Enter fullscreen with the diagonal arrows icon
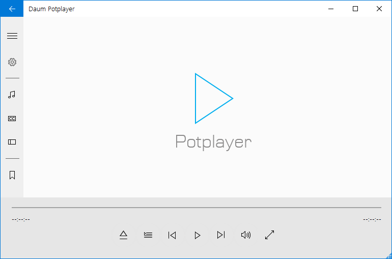This screenshot has width=392, height=259. pos(270,235)
